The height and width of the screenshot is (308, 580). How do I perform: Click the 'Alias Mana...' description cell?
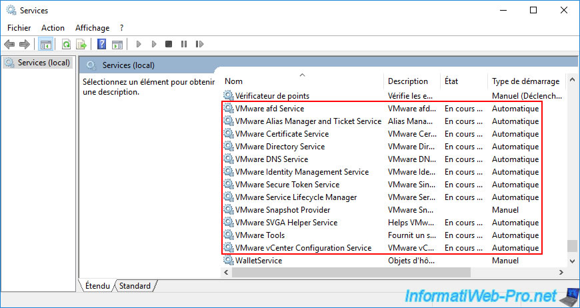(410, 121)
